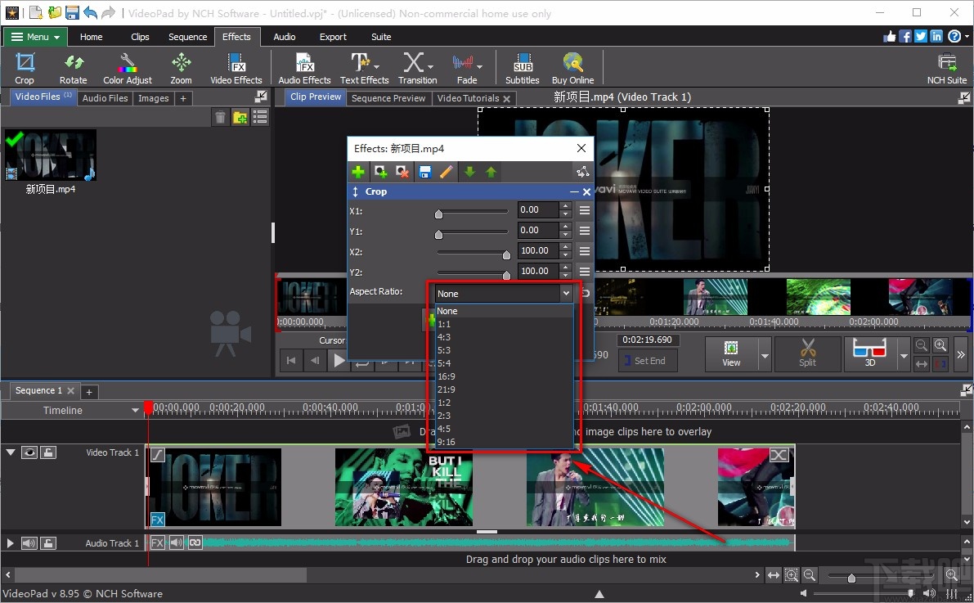Toggle Video Track 1 visibility eye icon
The width and height of the screenshot is (974, 603).
coord(29,452)
